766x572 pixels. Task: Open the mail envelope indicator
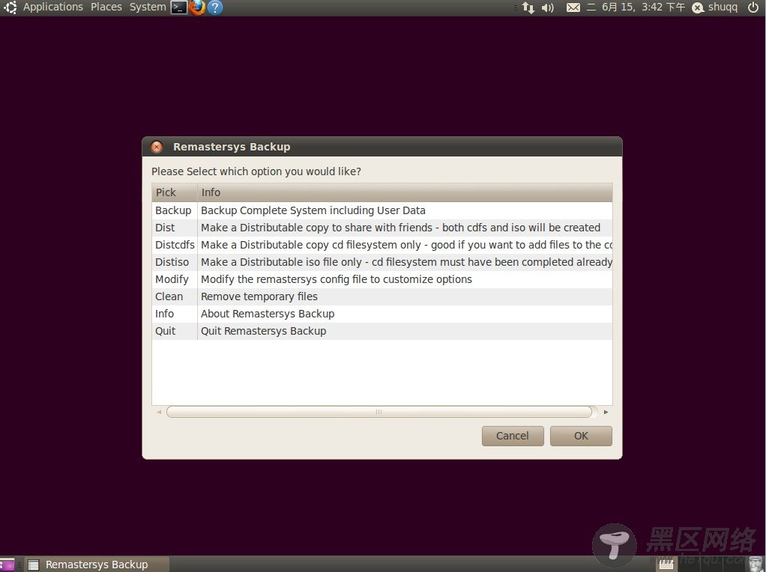[573, 7]
